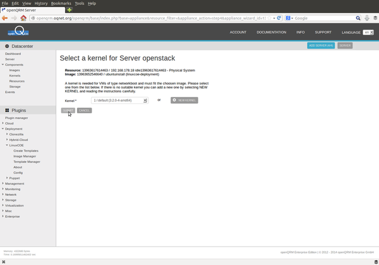Click the Submit button
Image resolution: width=379 pixels, height=265 pixels.
(x=68, y=110)
